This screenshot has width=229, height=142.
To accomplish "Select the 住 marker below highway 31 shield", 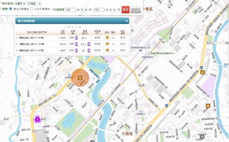I will (203, 72).
